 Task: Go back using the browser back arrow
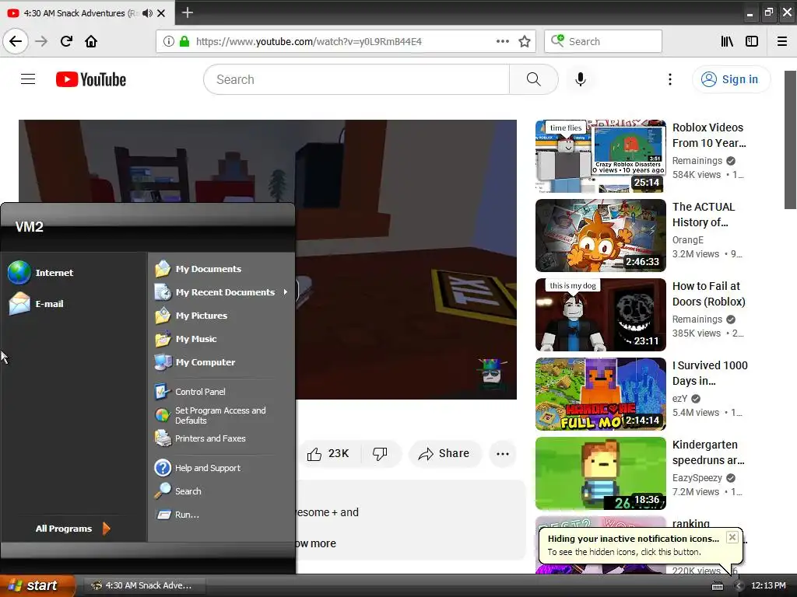point(16,42)
